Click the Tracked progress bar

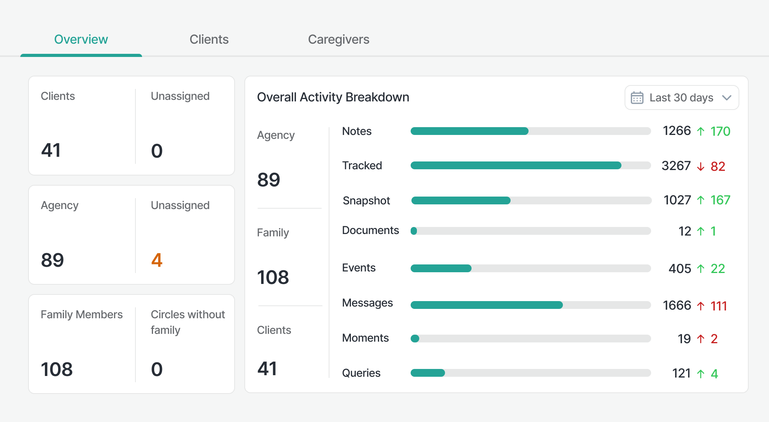tap(531, 165)
